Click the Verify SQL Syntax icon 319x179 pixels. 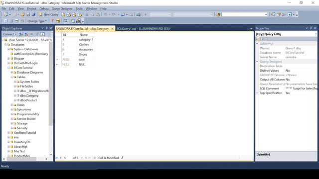58,21
